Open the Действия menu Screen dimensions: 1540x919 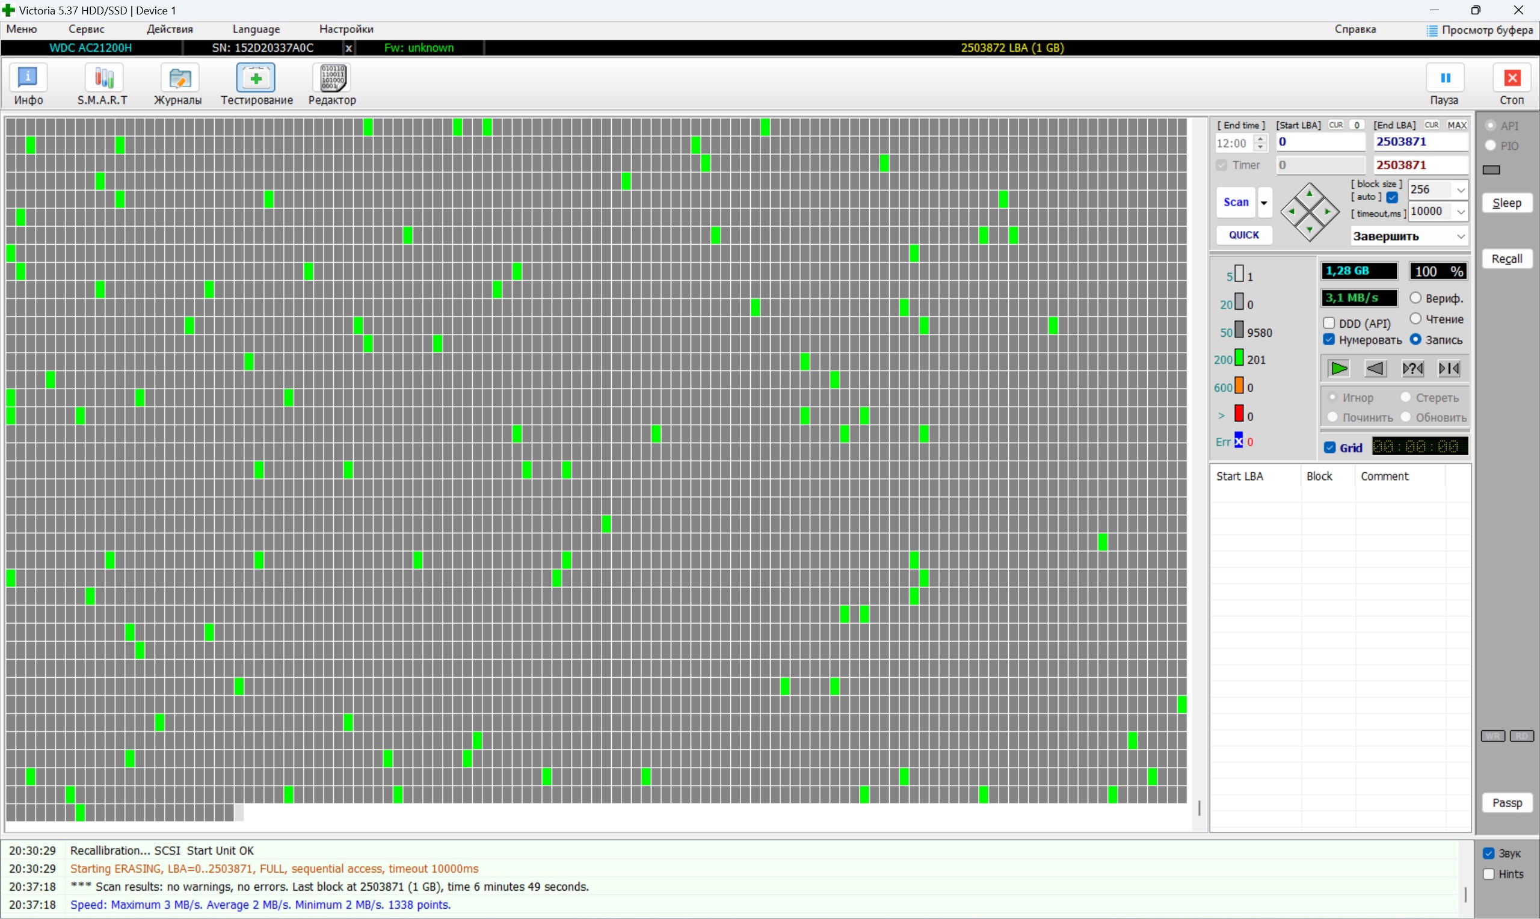click(170, 29)
